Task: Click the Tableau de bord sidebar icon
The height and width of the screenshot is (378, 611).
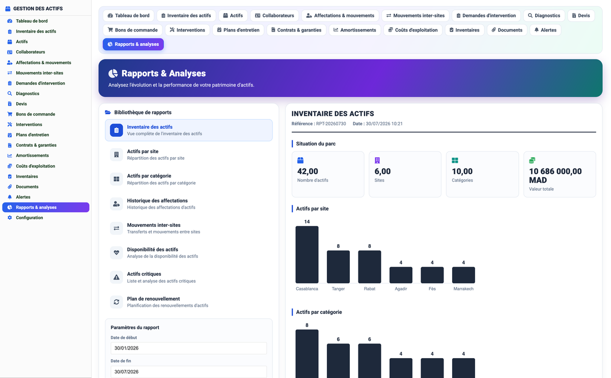Action: coord(10,21)
